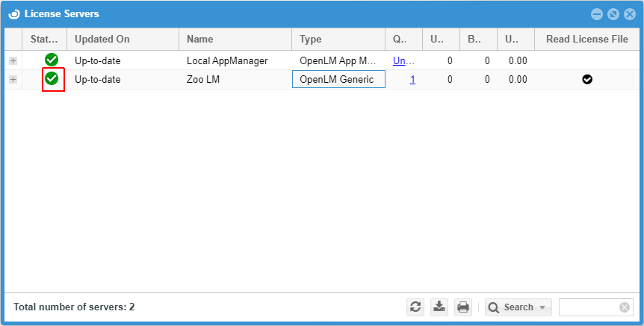Click green status check for Local AppManager
The width and height of the screenshot is (644, 326).
click(x=52, y=60)
